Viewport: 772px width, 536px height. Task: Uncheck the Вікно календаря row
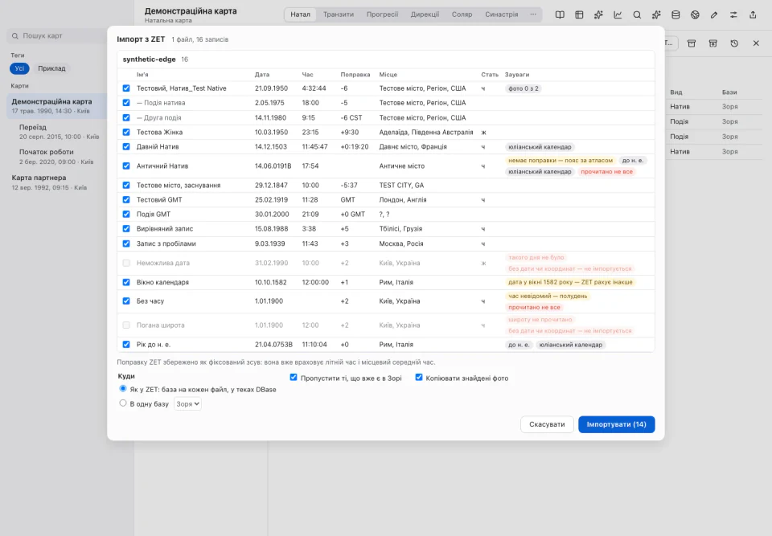coord(126,282)
